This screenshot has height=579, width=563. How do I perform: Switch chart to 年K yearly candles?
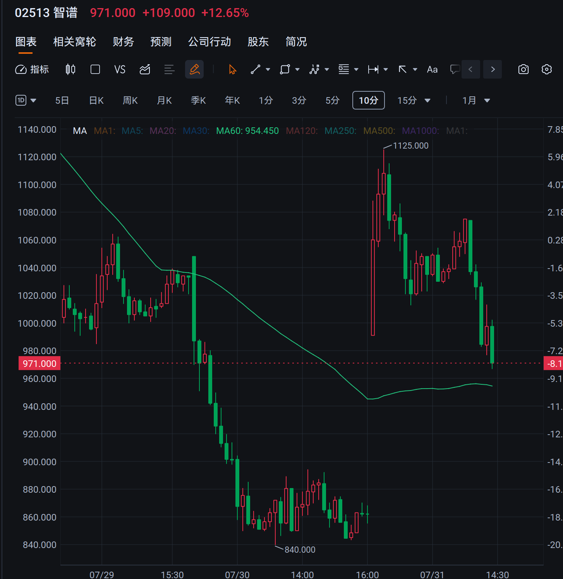pyautogui.click(x=233, y=101)
